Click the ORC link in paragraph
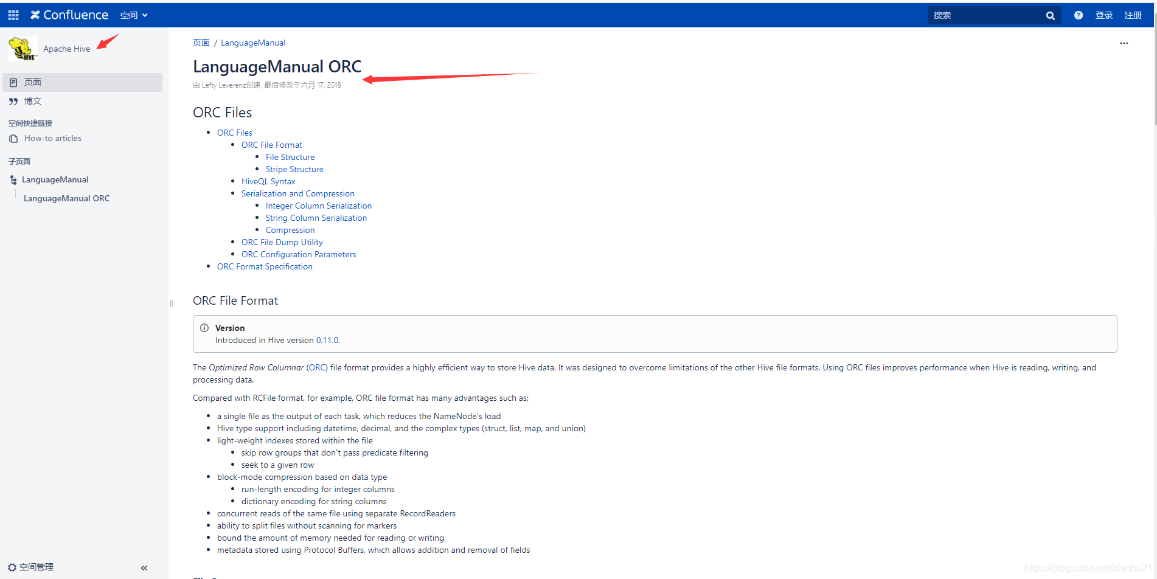Image resolution: width=1157 pixels, height=579 pixels. 317,367
